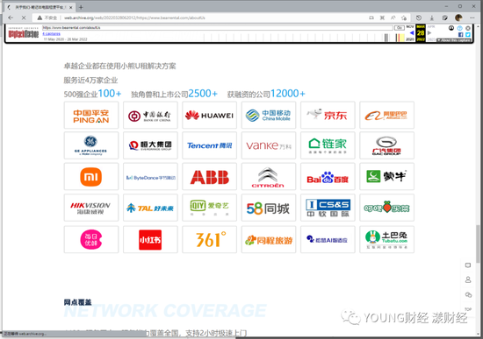Open a new browser tab
Image resolution: width=483 pixels, height=339 pixels.
(x=81, y=7)
